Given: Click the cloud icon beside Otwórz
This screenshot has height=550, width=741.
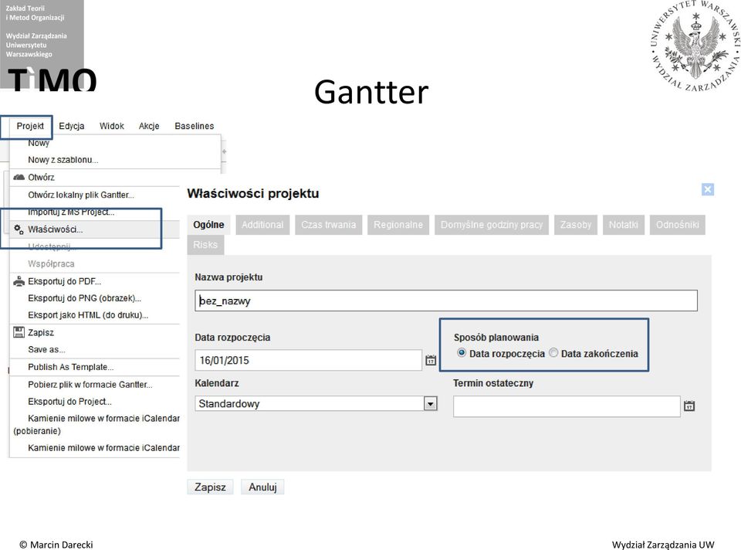Looking at the screenshot, I should coord(19,178).
